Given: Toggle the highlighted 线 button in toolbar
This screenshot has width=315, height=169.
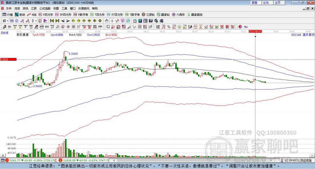Looking at the screenshot, I should pyautogui.click(x=128, y=21).
